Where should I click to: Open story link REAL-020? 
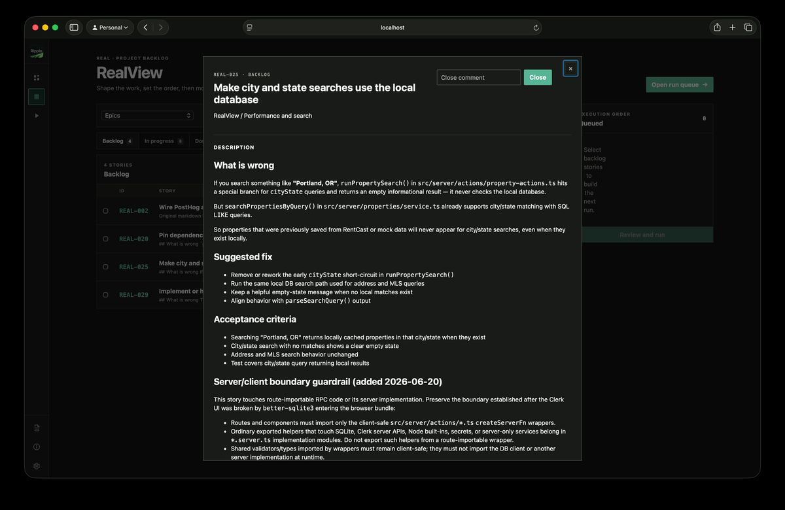tap(133, 239)
